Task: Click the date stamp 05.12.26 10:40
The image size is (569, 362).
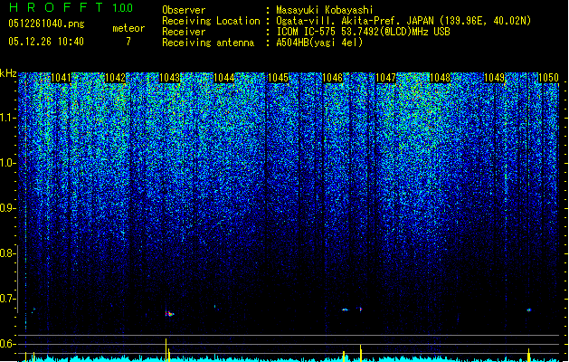Action: (x=46, y=42)
